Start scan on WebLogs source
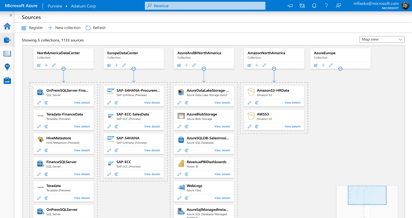Image resolution: width=412 pixels, height=218 pixels. 187,198
